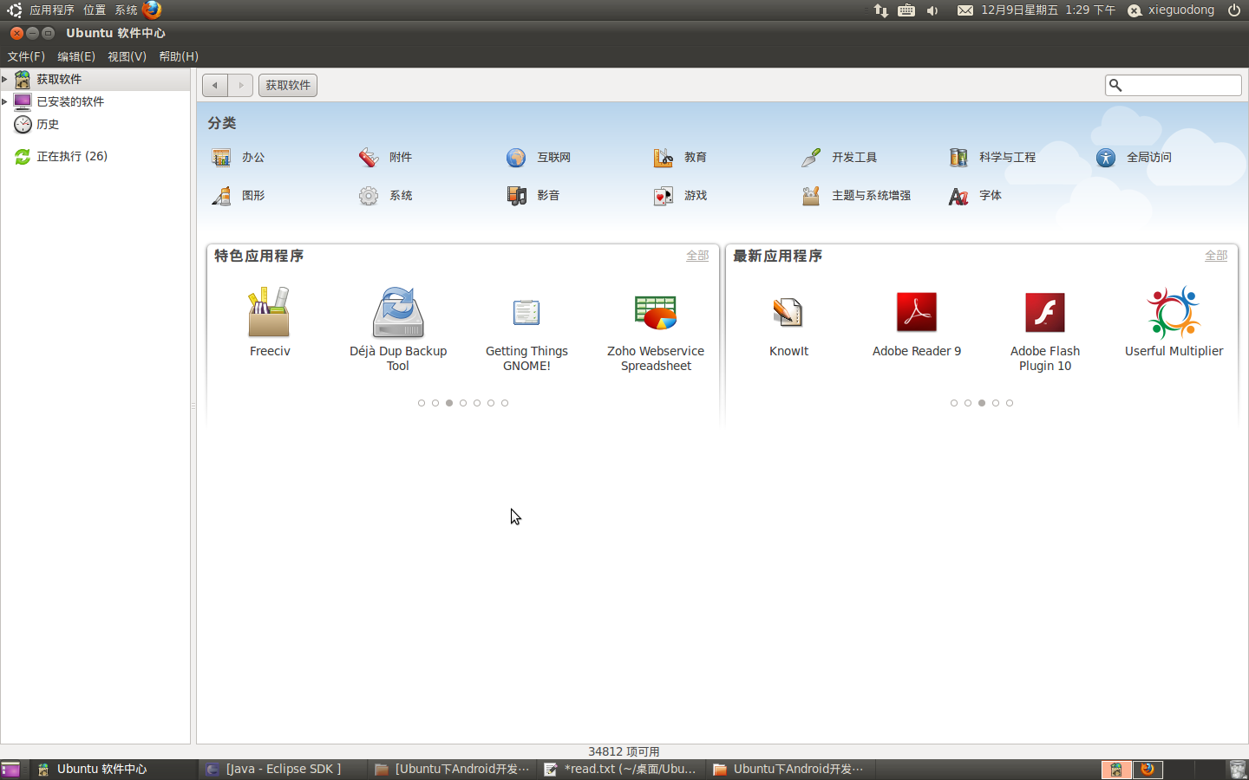1249x780 pixels.
Task: Open the volume control in top panel
Action: 932,10
